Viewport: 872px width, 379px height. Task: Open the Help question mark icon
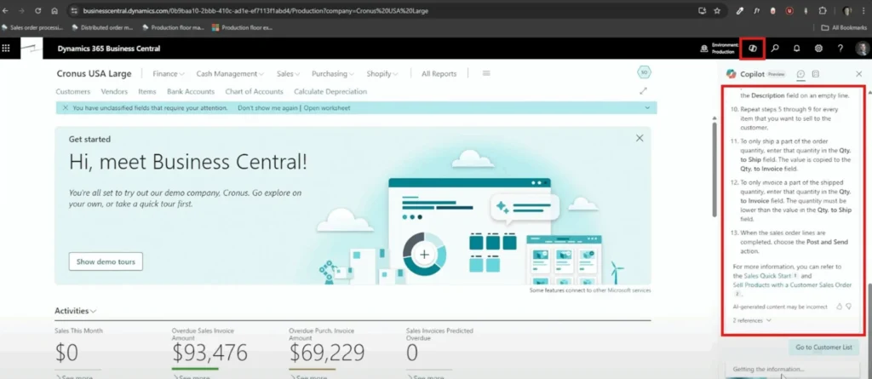(x=840, y=49)
